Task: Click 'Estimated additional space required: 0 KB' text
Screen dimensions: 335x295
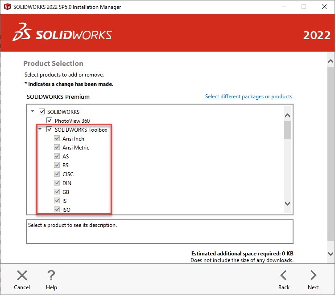Action: click(242, 254)
